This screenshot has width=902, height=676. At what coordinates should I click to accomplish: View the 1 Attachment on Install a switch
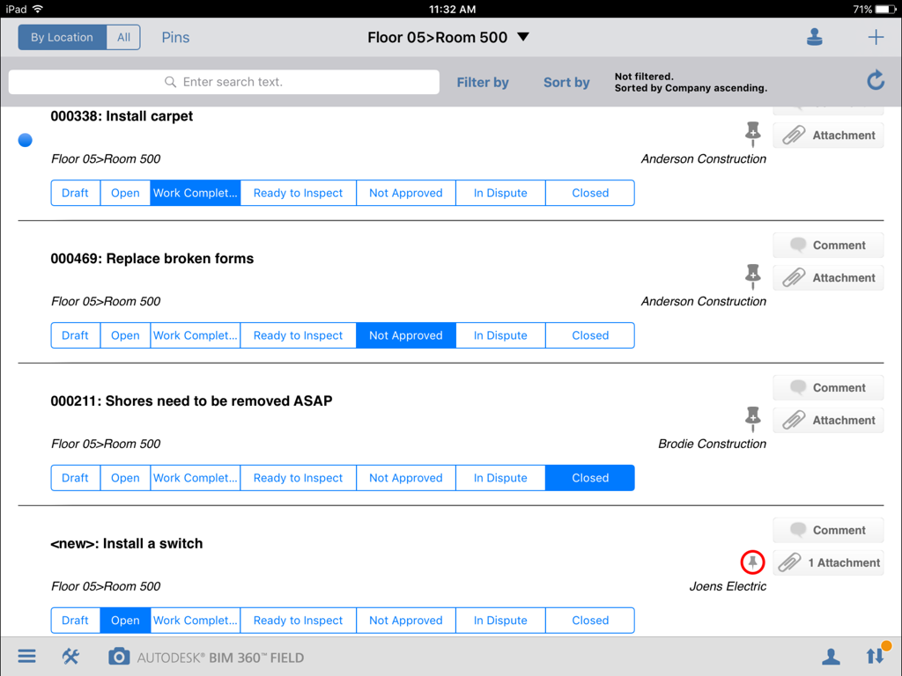[x=827, y=562]
